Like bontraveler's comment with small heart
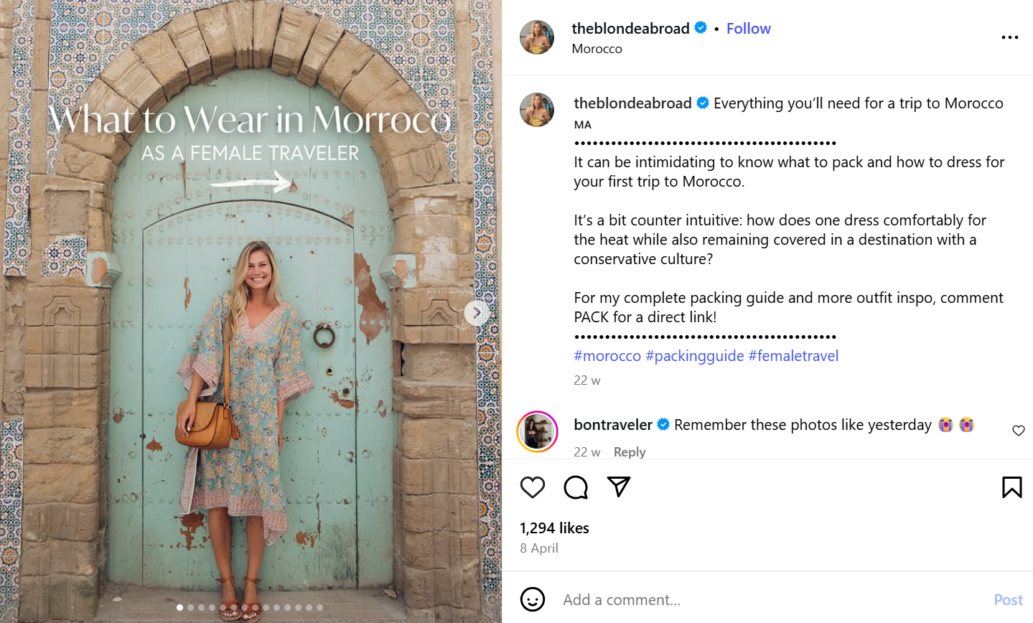This screenshot has height=623, width=1033. (x=1018, y=431)
